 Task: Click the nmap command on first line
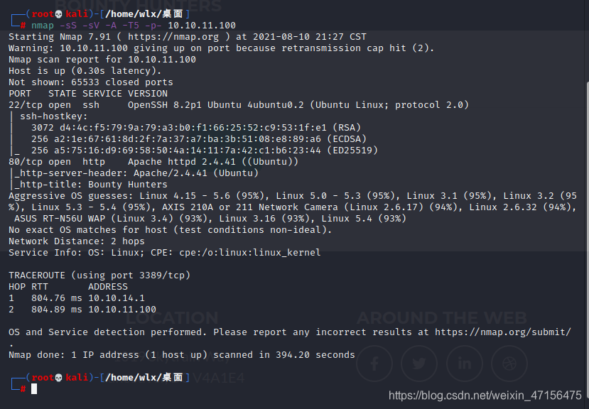pos(43,26)
